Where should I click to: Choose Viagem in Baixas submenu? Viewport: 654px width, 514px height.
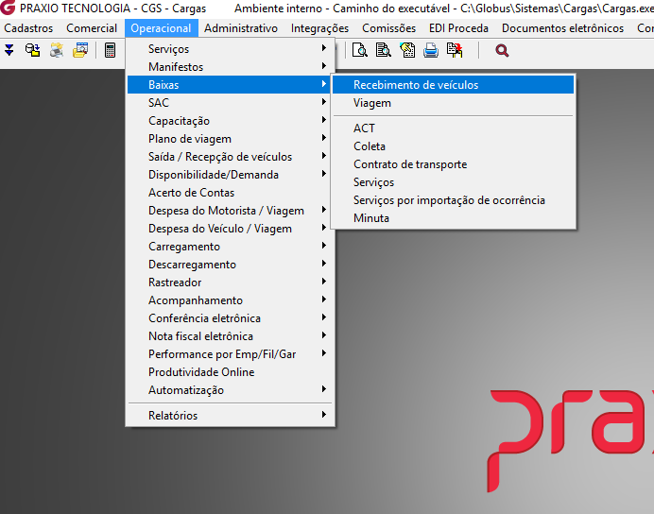pos(453,103)
